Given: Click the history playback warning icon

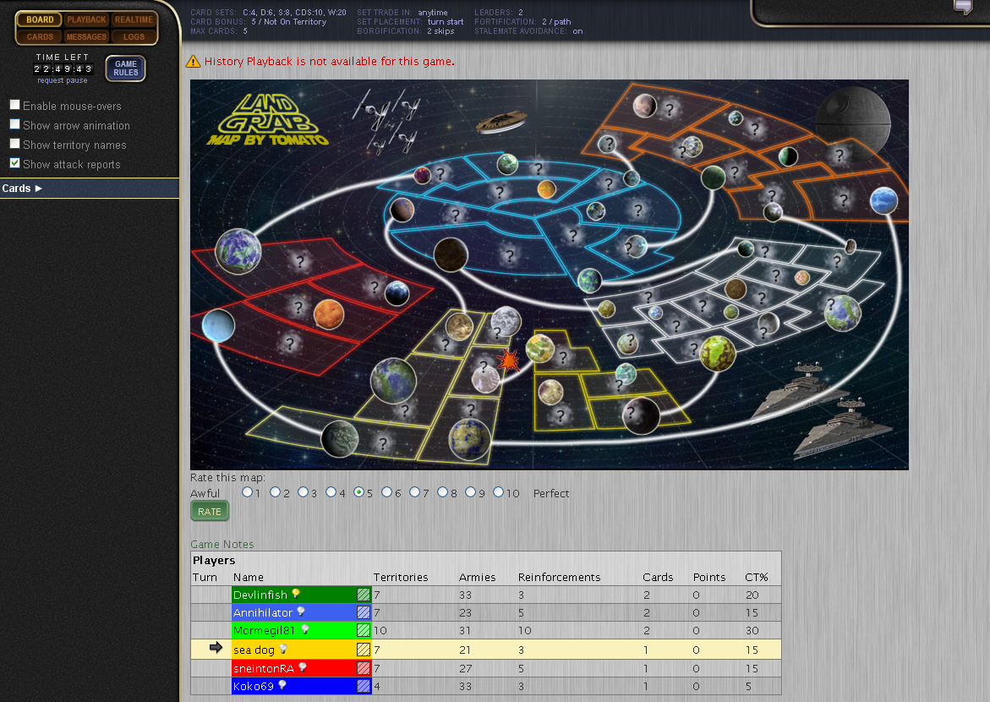Looking at the screenshot, I should click(x=194, y=61).
